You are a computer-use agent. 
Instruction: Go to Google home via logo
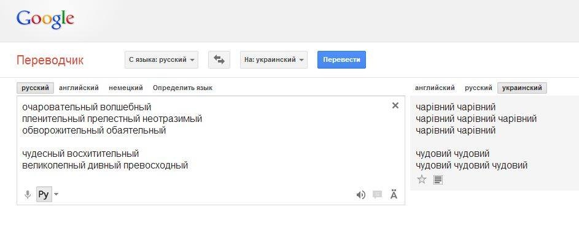[45, 20]
